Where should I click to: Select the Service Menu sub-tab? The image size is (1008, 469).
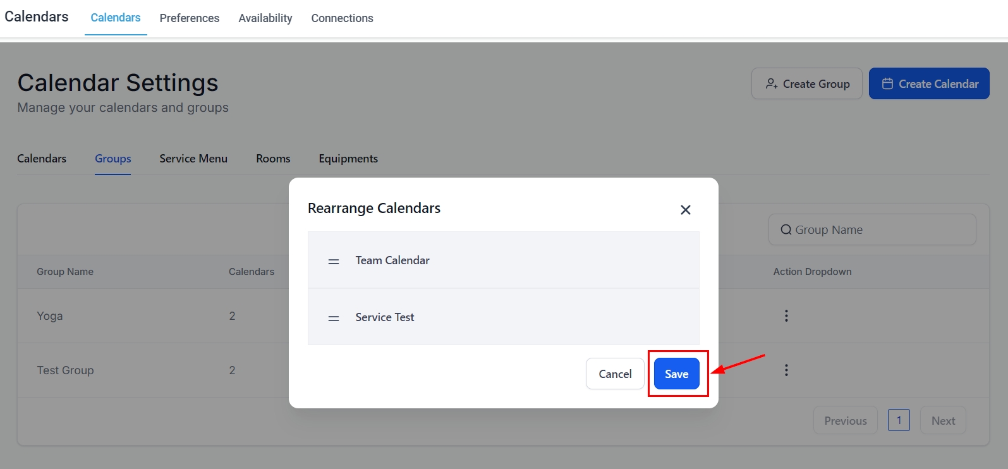click(x=193, y=159)
